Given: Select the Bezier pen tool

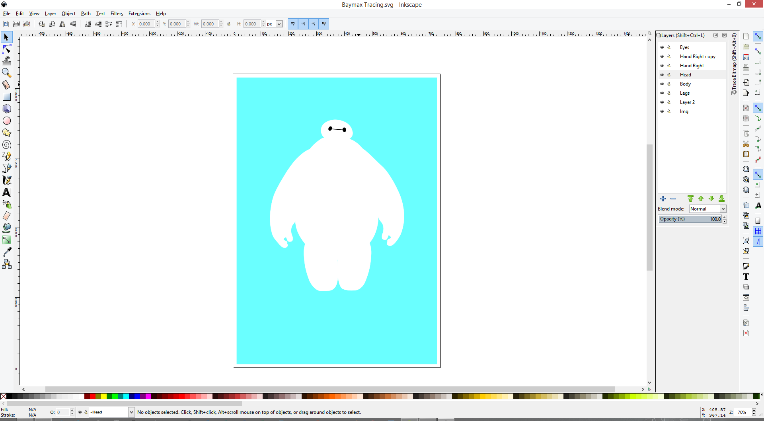Looking at the screenshot, I should pyautogui.click(x=6, y=168).
